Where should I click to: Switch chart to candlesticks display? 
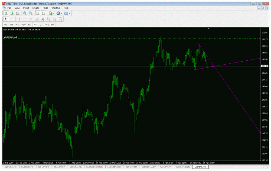coord(12,13)
